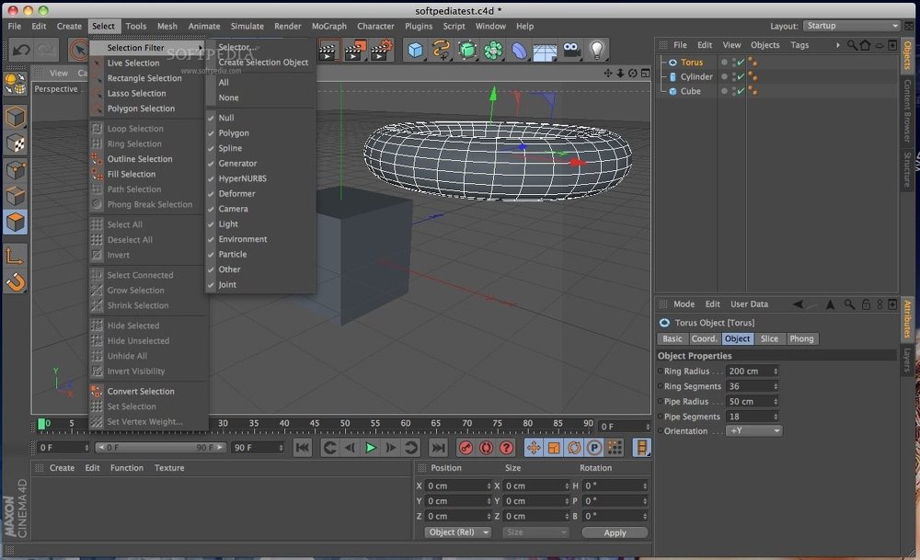Jump to the animation end
The width and height of the screenshot is (920, 560).
coord(438,448)
